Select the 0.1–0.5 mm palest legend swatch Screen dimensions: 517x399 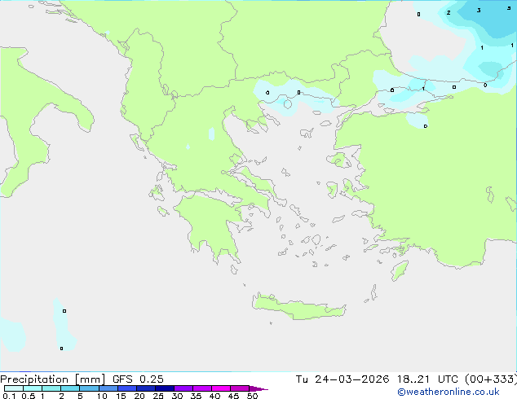[14, 388]
